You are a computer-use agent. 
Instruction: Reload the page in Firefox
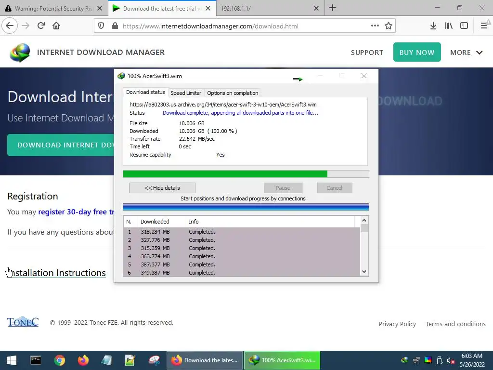pyautogui.click(x=41, y=26)
